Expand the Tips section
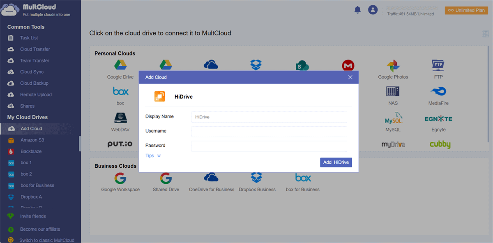This screenshot has height=243, width=493. click(x=153, y=156)
